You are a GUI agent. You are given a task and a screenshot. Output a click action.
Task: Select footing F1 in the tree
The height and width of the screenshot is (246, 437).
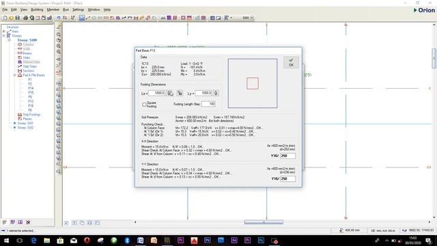[30, 79]
